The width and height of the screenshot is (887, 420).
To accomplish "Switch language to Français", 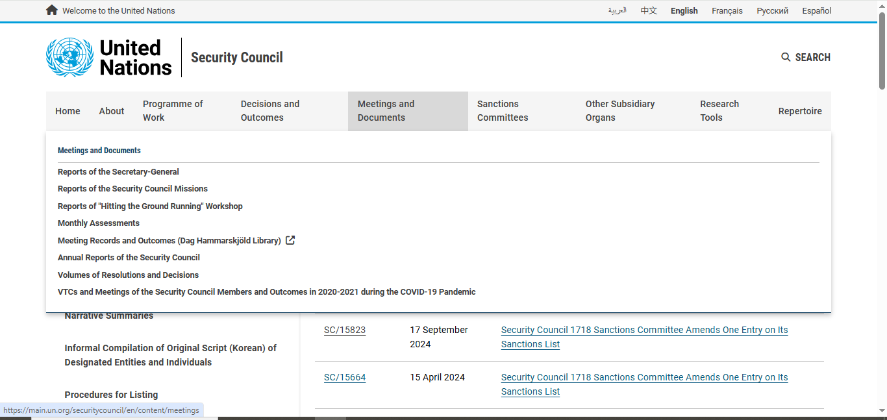I will point(727,10).
